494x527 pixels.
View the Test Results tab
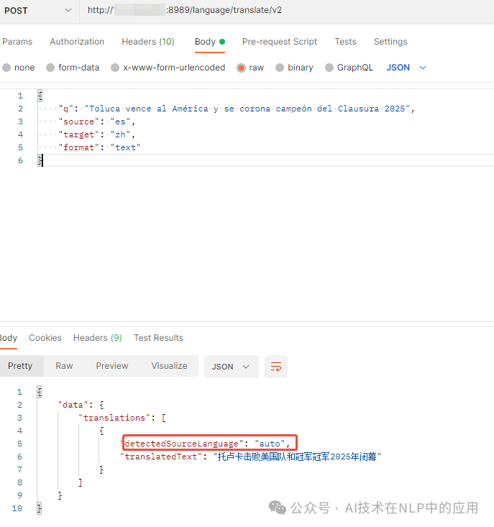coord(158,338)
